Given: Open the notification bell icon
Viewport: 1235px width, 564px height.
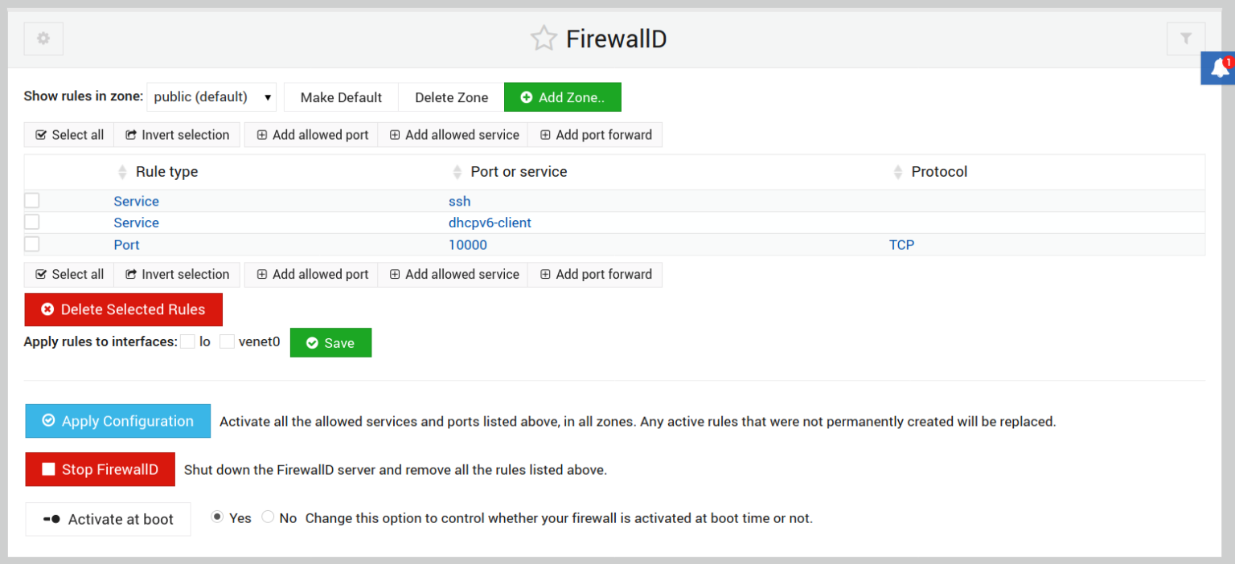Looking at the screenshot, I should (1220, 68).
